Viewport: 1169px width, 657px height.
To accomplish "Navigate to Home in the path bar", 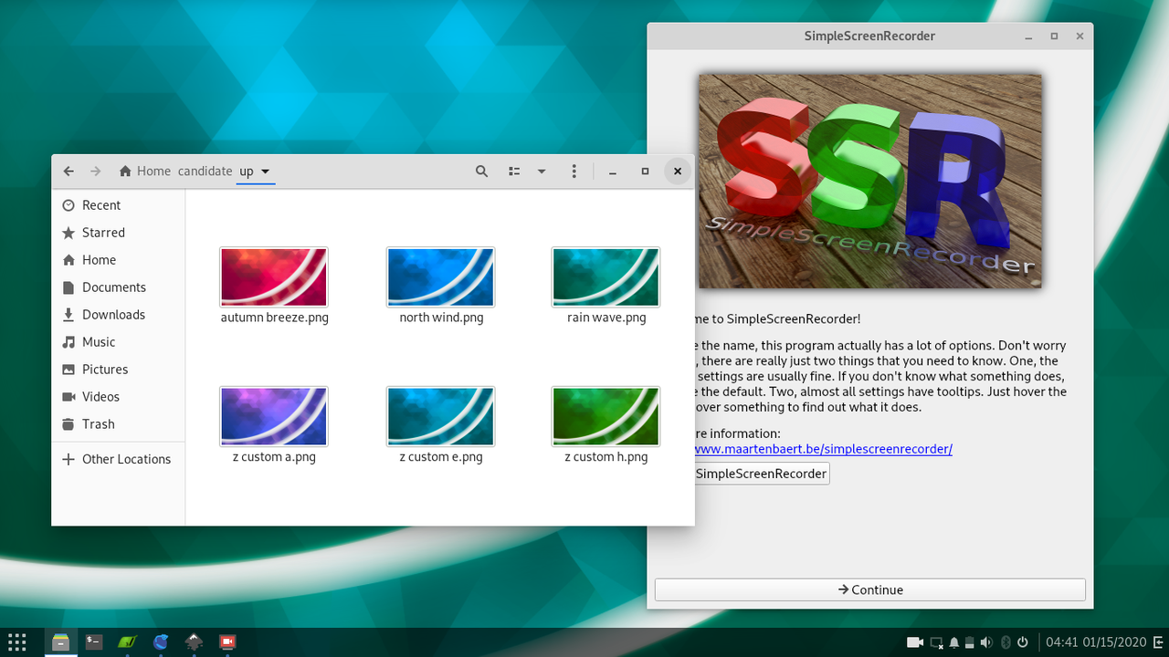I will (x=145, y=172).
